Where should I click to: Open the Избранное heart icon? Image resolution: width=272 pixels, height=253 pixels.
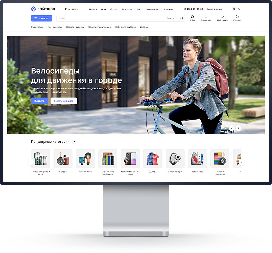pos(222,17)
